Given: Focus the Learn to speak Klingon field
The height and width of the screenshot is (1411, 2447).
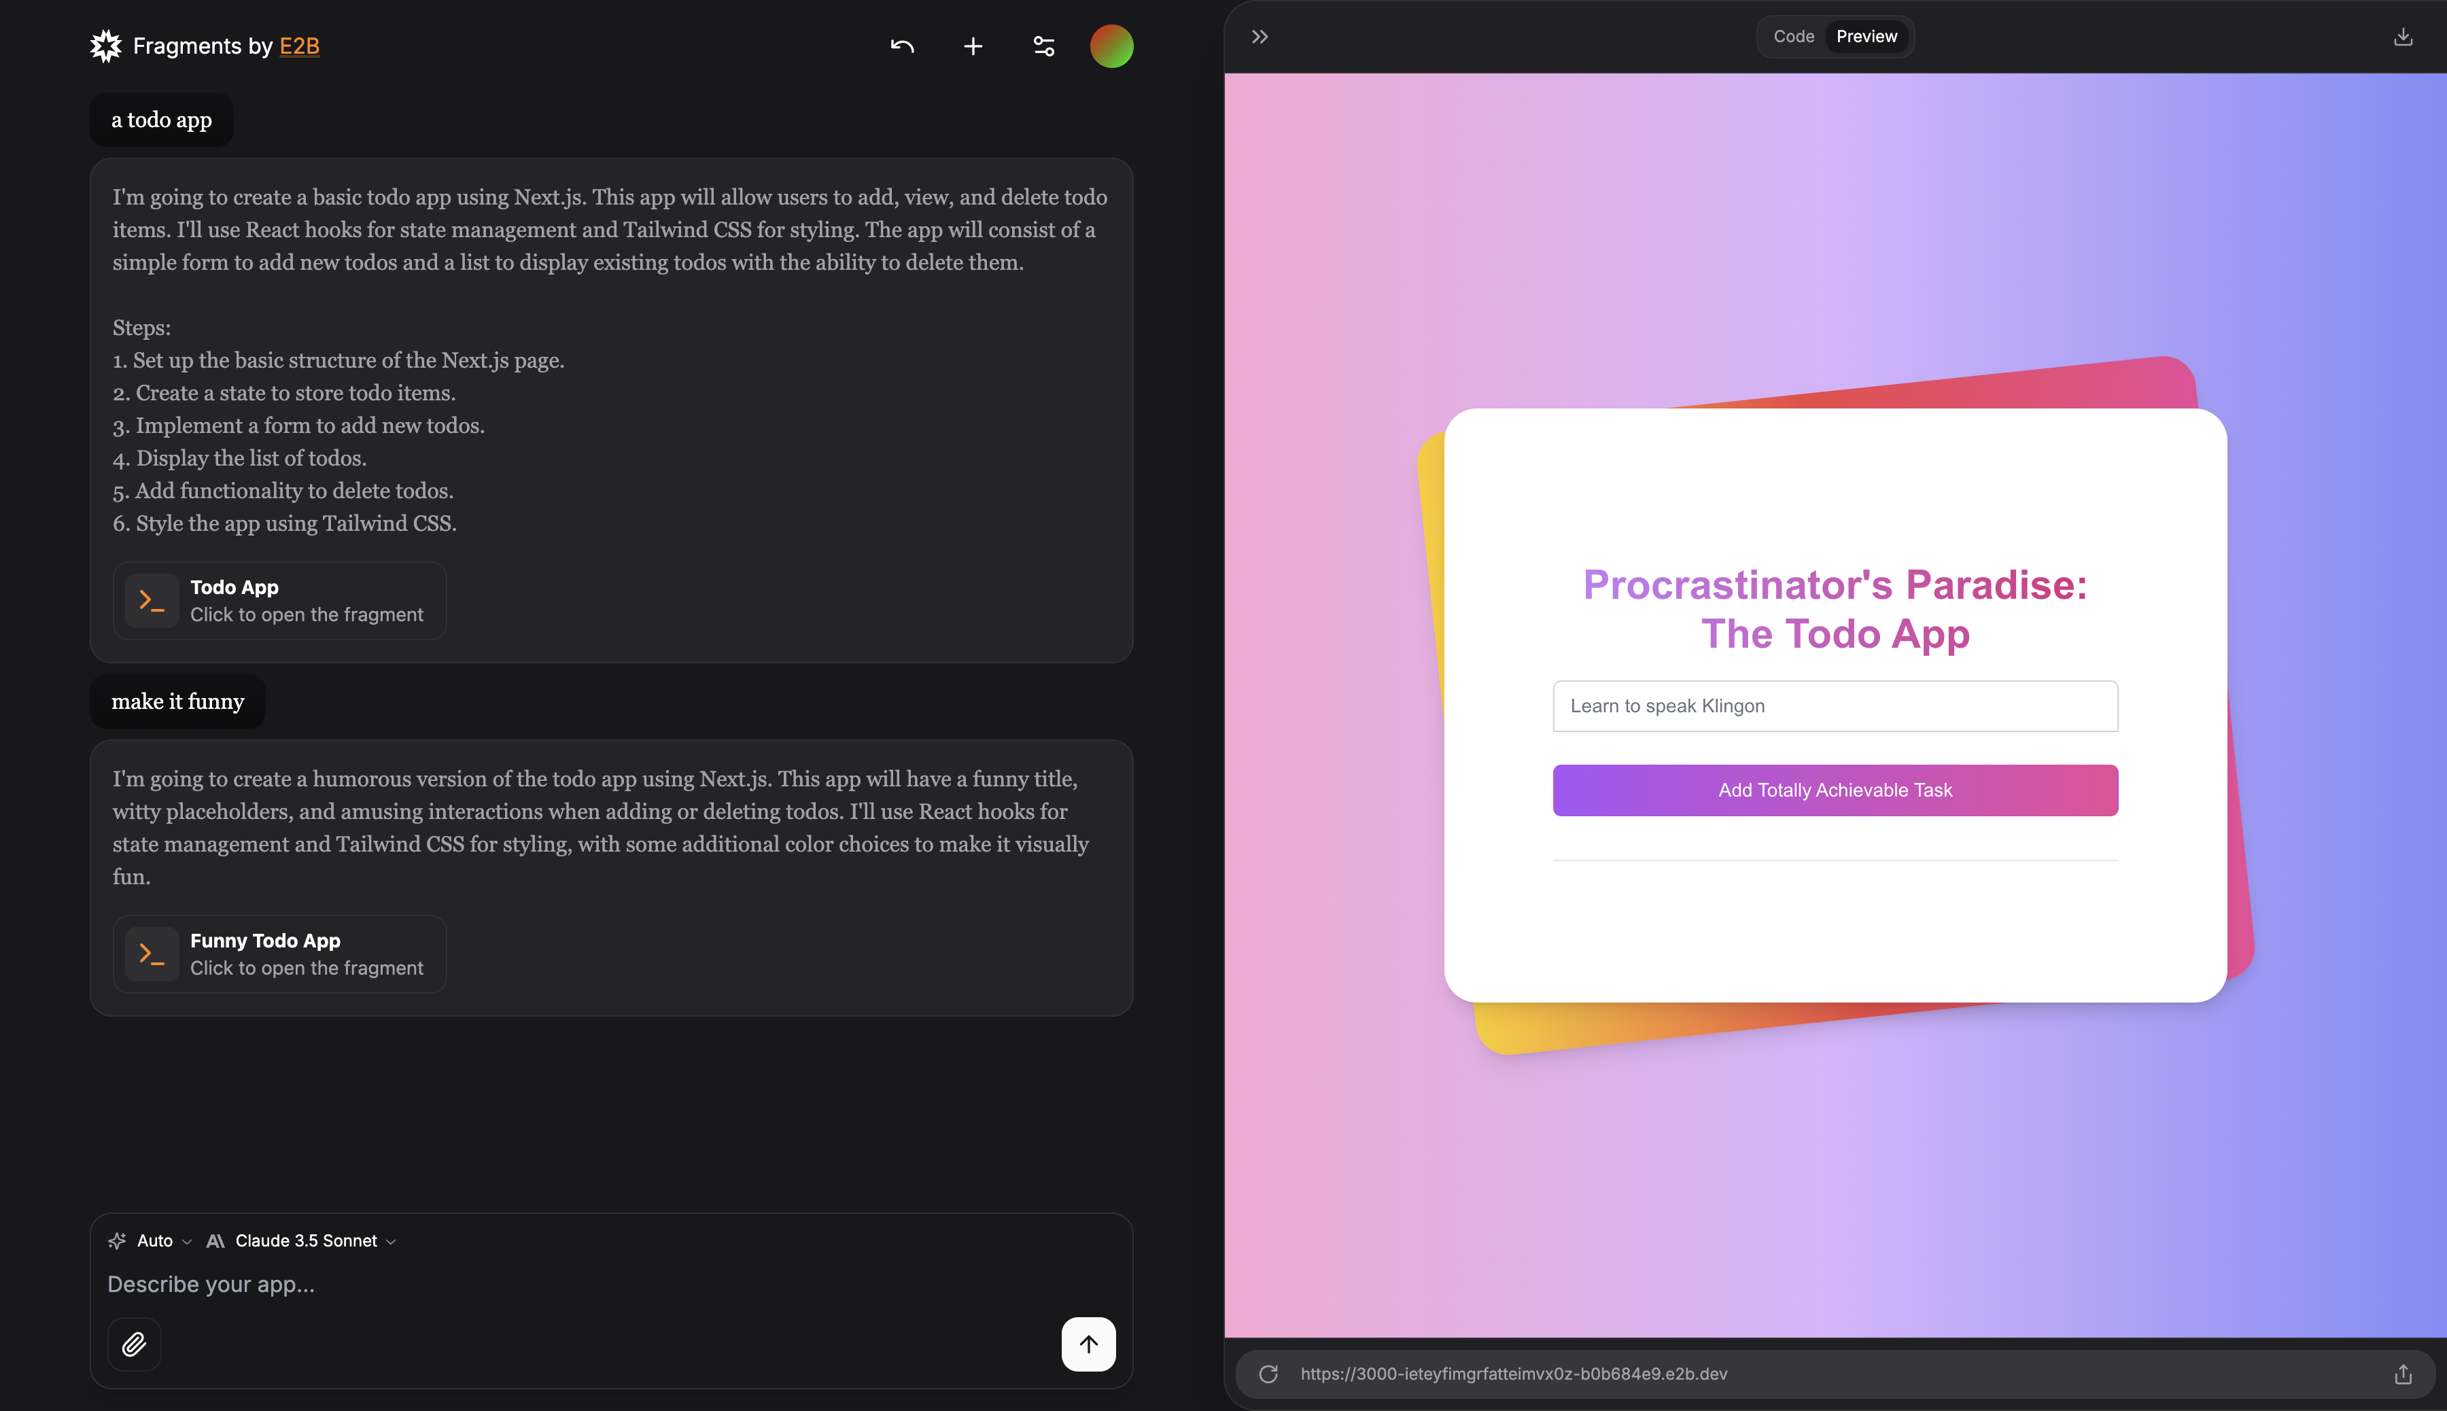Looking at the screenshot, I should [1835, 705].
